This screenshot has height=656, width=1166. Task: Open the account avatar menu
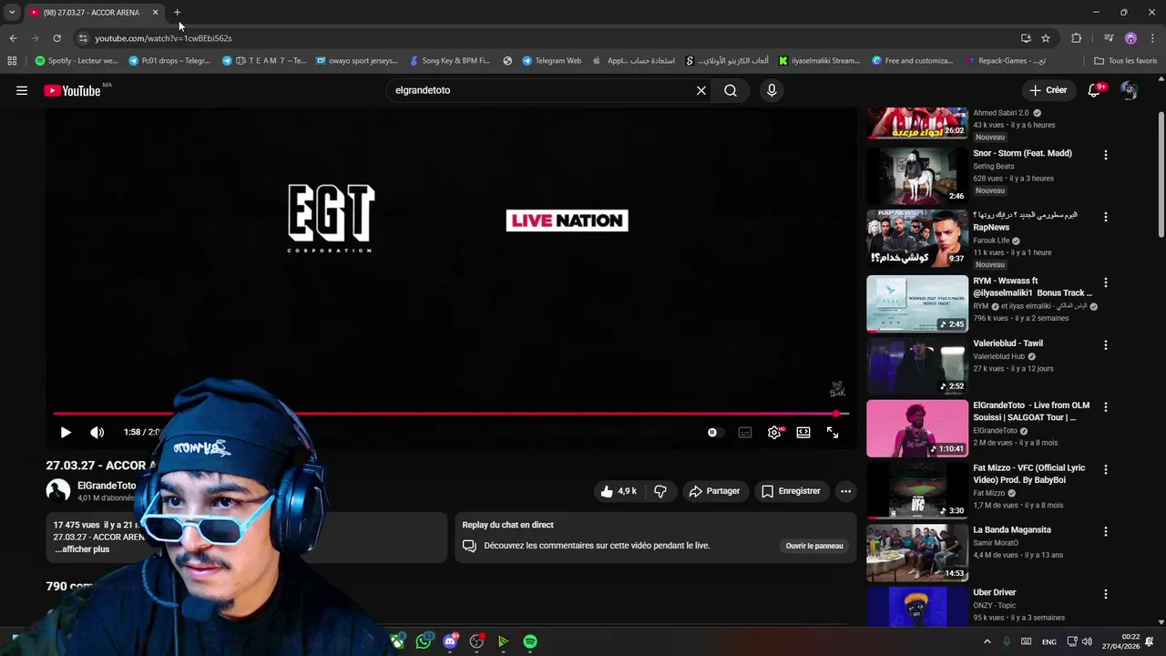click(x=1130, y=90)
